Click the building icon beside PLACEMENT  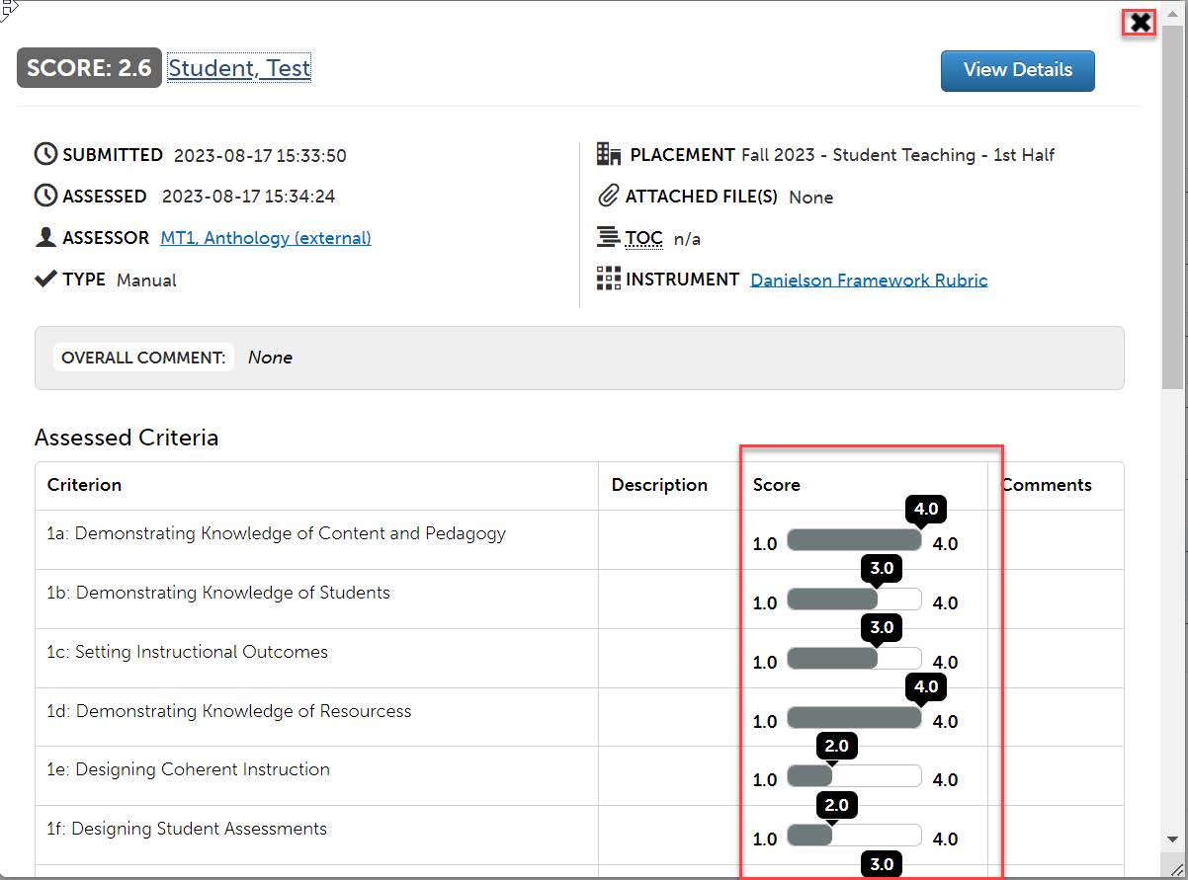(609, 154)
